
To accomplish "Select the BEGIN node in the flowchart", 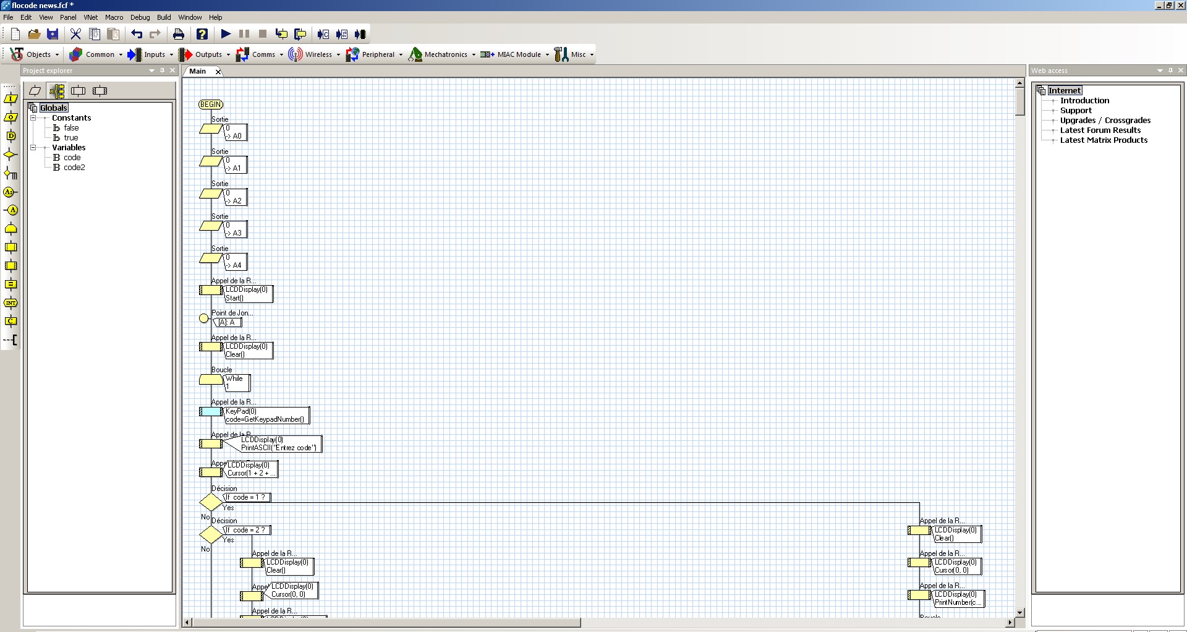I will point(211,105).
